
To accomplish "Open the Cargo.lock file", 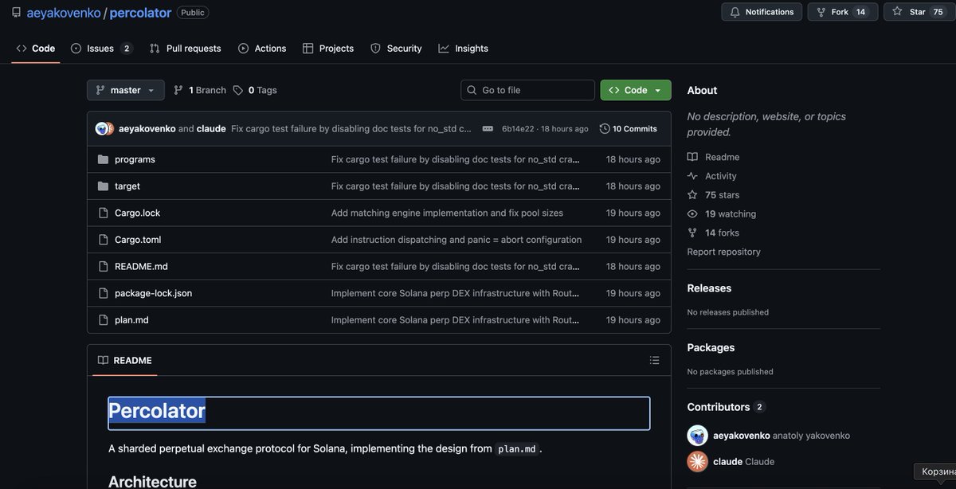I will click(x=137, y=213).
